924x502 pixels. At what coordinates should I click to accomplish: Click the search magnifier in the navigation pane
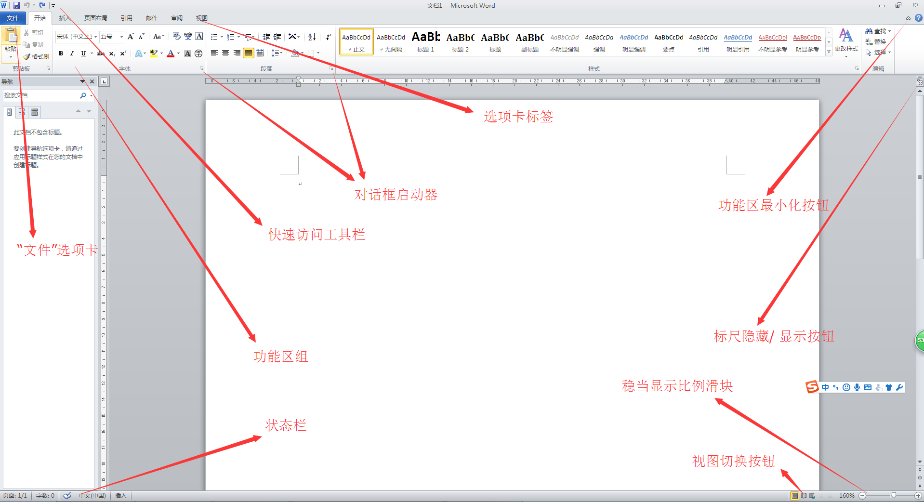(x=83, y=95)
